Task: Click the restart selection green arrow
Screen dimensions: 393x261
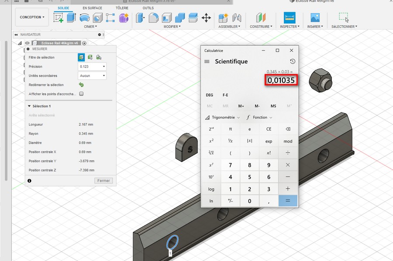Action: tap(81, 85)
